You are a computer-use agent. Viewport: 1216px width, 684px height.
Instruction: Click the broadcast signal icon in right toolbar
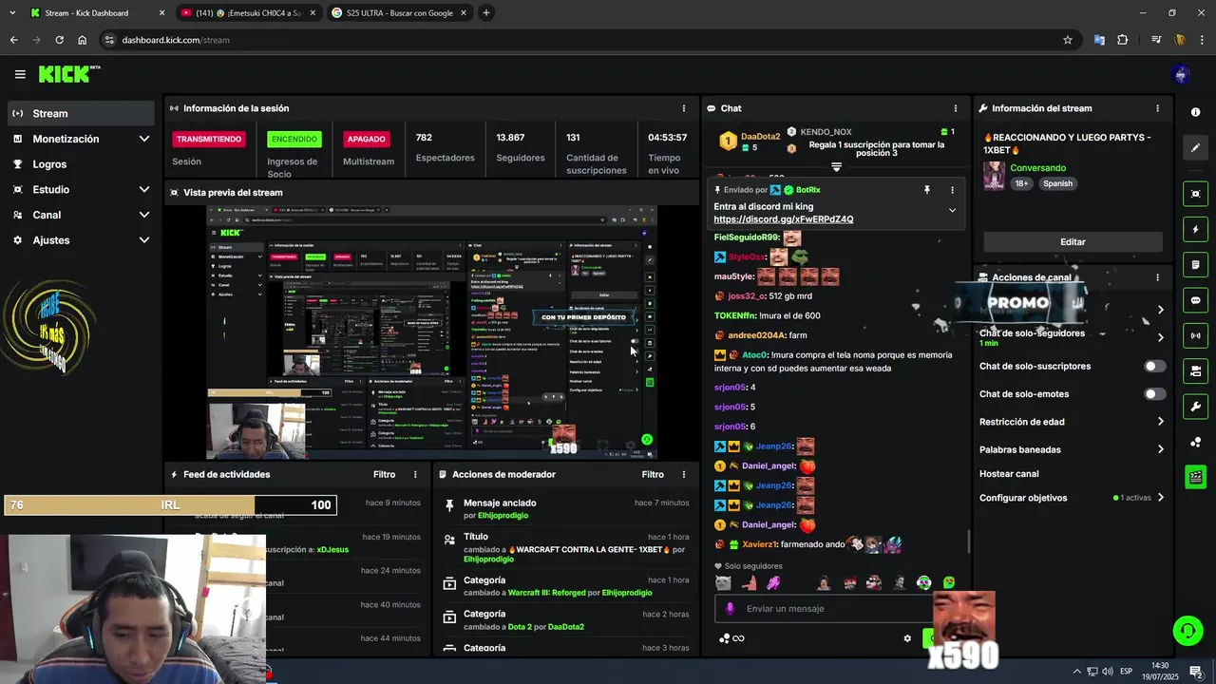click(x=1195, y=335)
